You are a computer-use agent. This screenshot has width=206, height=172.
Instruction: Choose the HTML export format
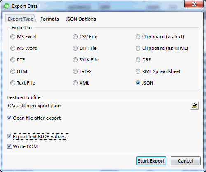(13, 71)
